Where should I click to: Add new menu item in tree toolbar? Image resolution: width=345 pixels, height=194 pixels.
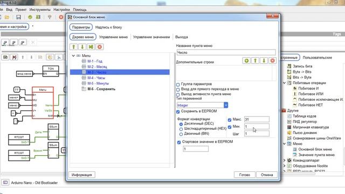91,47
